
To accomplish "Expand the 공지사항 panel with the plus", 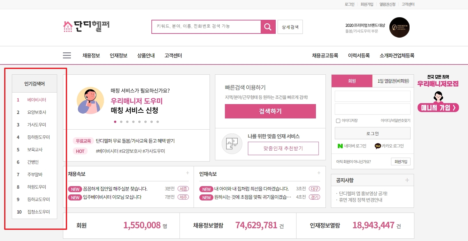I will (x=408, y=180).
